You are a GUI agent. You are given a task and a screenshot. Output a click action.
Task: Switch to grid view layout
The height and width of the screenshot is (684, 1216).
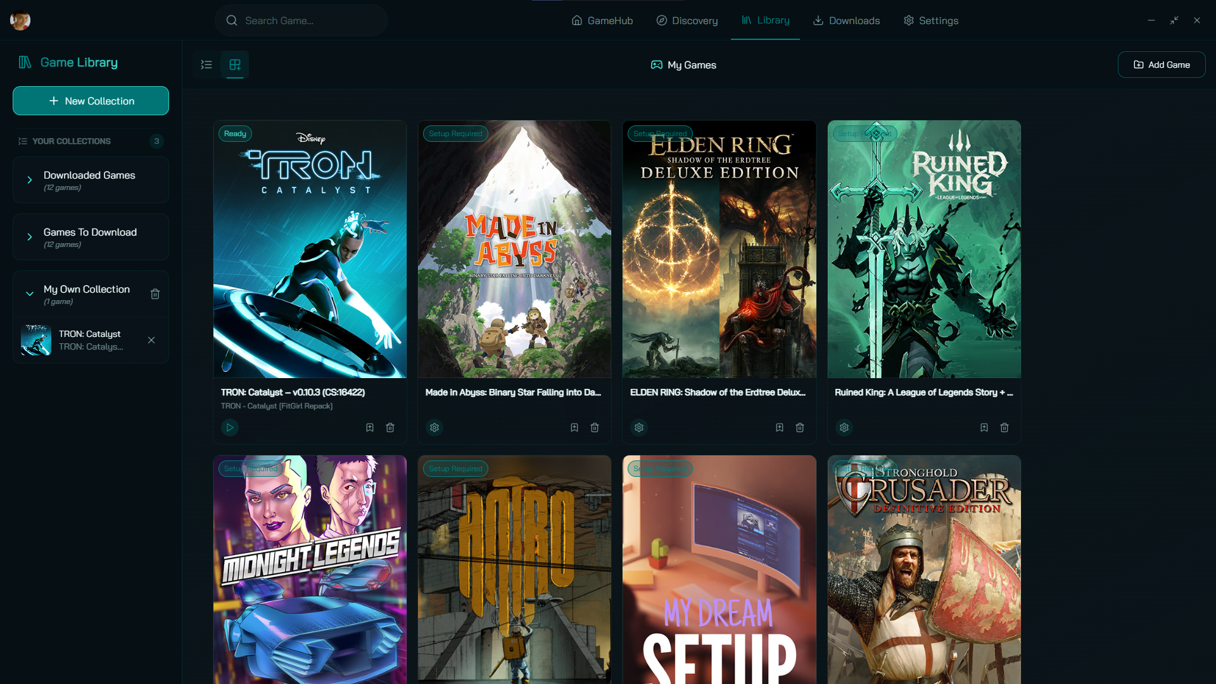[x=235, y=65]
